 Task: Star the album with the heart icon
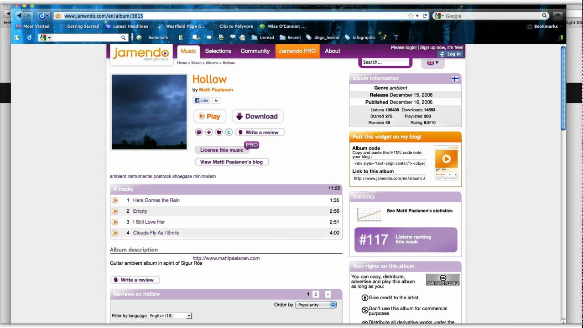(219, 132)
